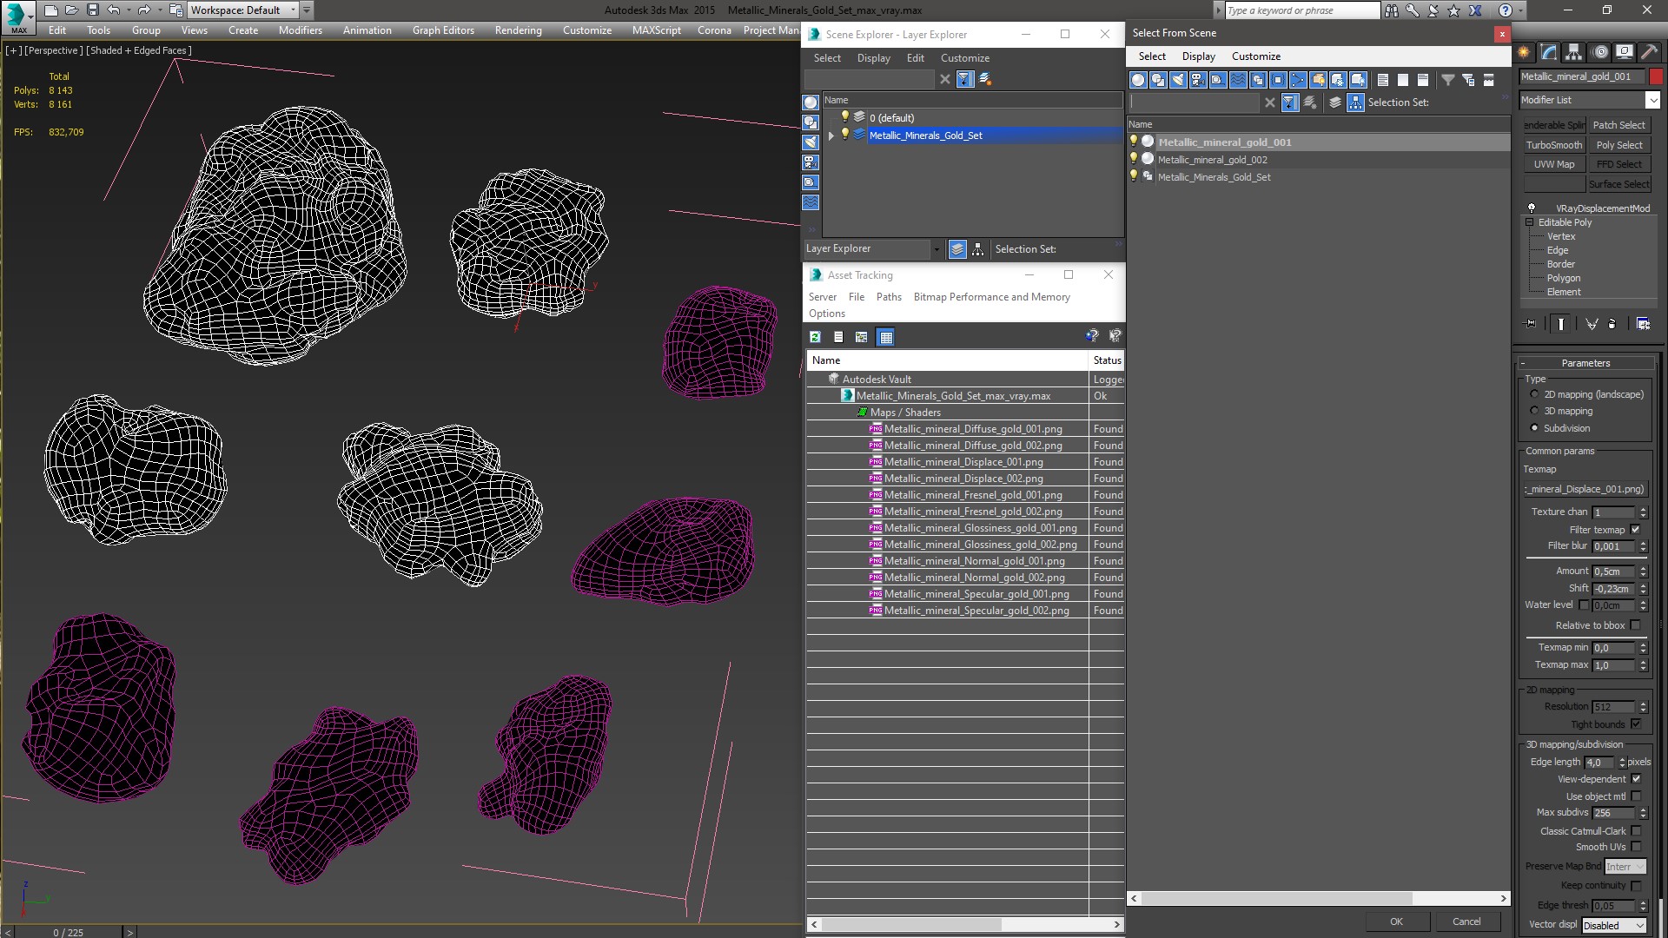
Task: Click Display Lights filter in Select From Scene
Action: tap(1178, 80)
